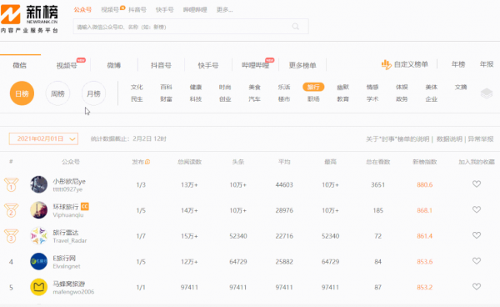Favorite 马蜂窝旅游 with the heart icon
Viewport: 500px width, 307px height.
(x=477, y=286)
